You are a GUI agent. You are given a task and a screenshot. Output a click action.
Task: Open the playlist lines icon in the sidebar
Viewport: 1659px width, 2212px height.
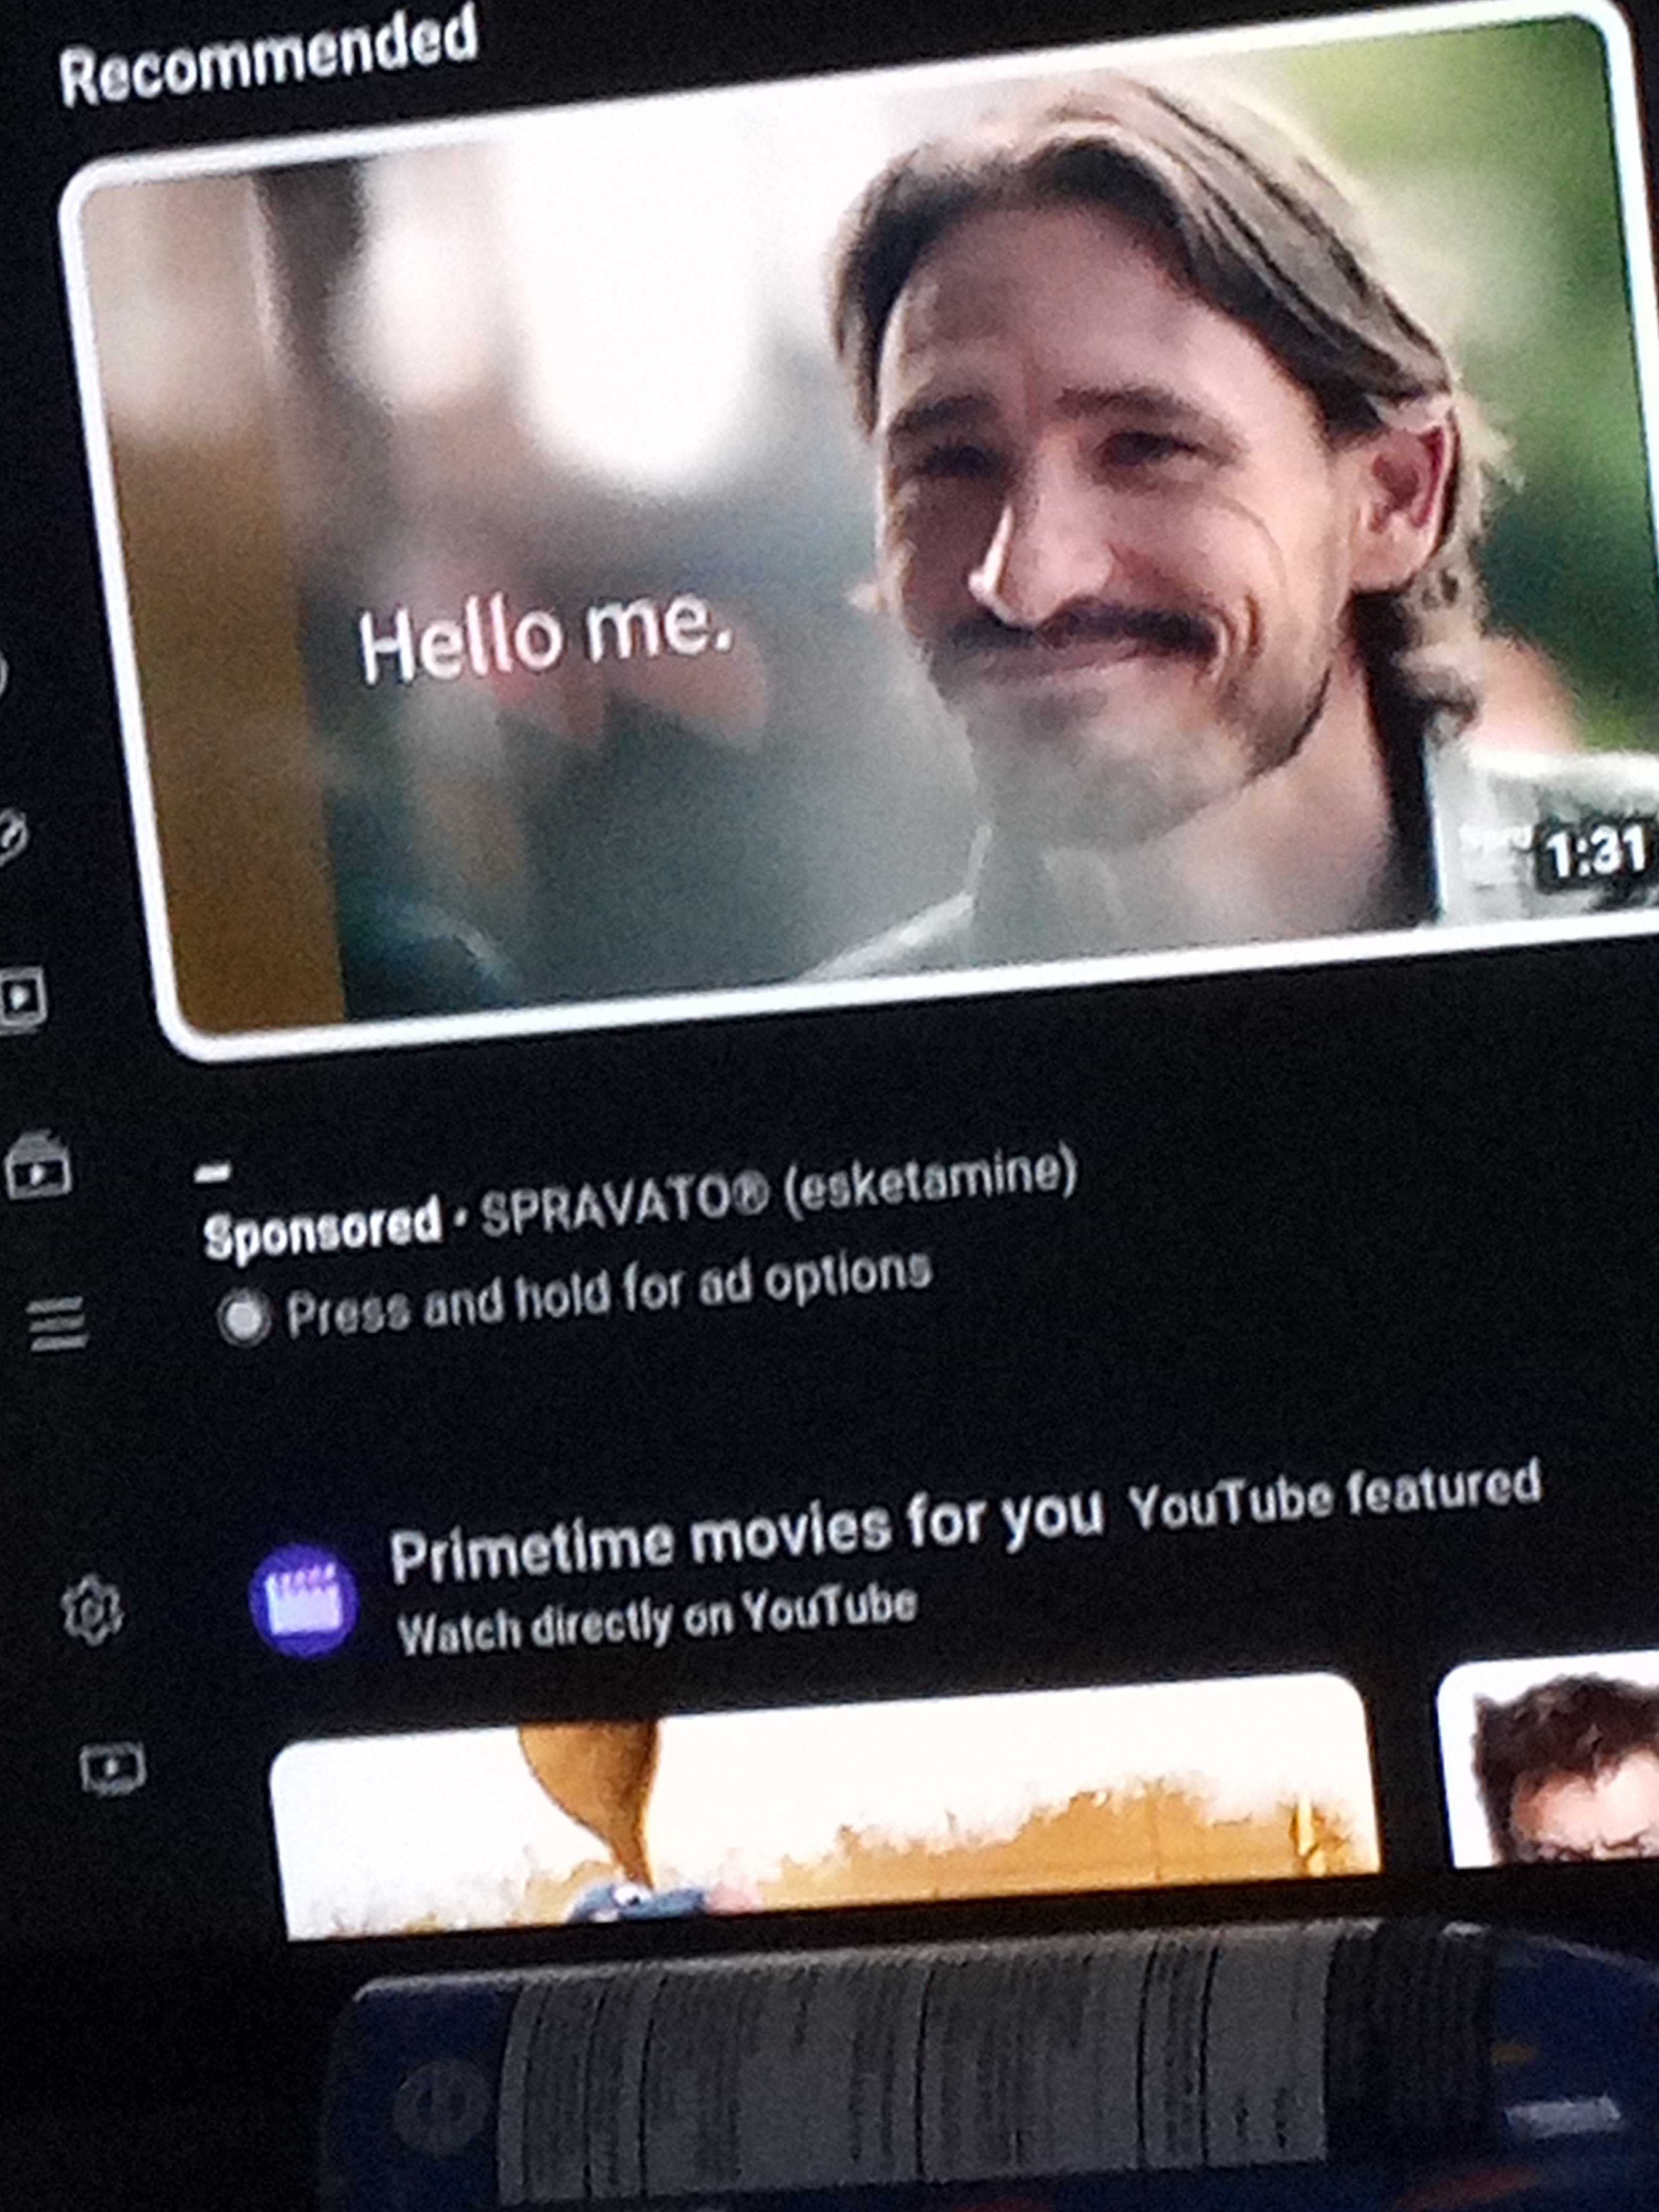point(59,1325)
